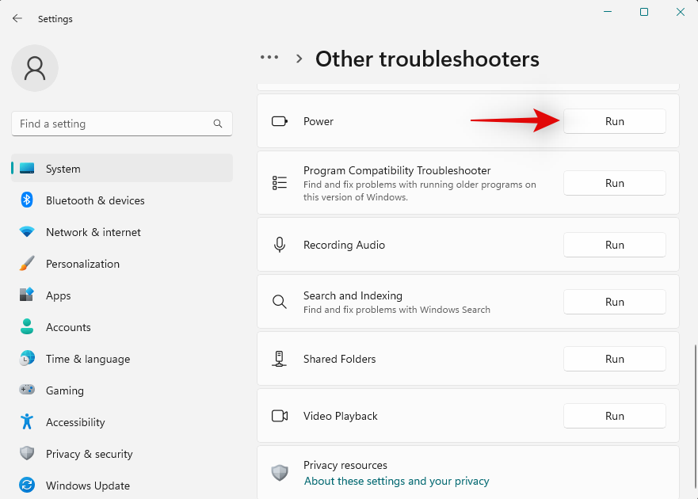This screenshot has height=499, width=698.
Task: Select Gaming in the sidebar
Action: pos(122,390)
